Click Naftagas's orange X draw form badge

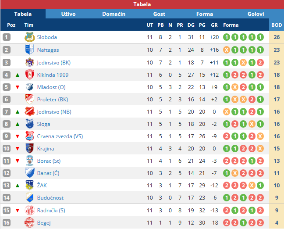pyautogui.click(x=227, y=50)
